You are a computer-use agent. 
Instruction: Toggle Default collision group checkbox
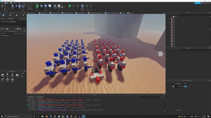(x=185, y=86)
